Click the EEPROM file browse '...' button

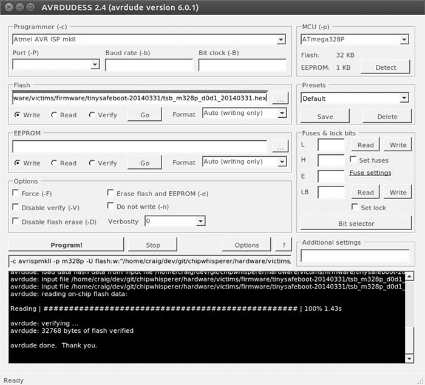click(x=279, y=147)
